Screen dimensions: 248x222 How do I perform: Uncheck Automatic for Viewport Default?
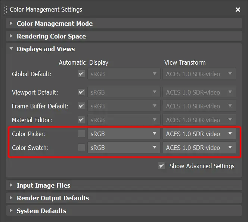click(81, 92)
